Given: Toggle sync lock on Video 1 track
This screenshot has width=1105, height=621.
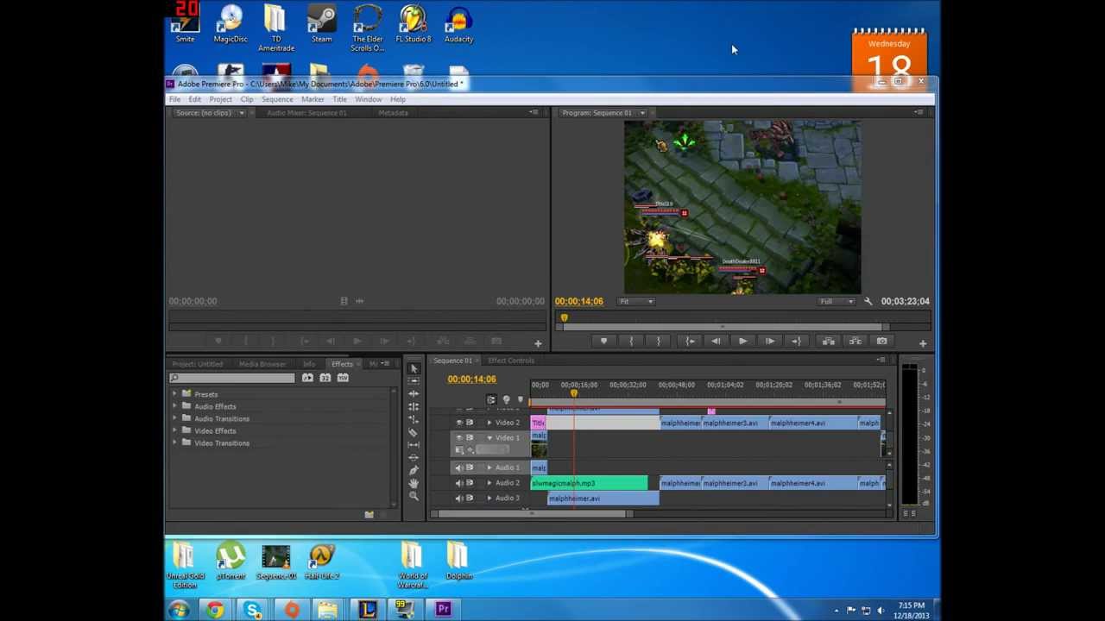Looking at the screenshot, I should point(470,438).
